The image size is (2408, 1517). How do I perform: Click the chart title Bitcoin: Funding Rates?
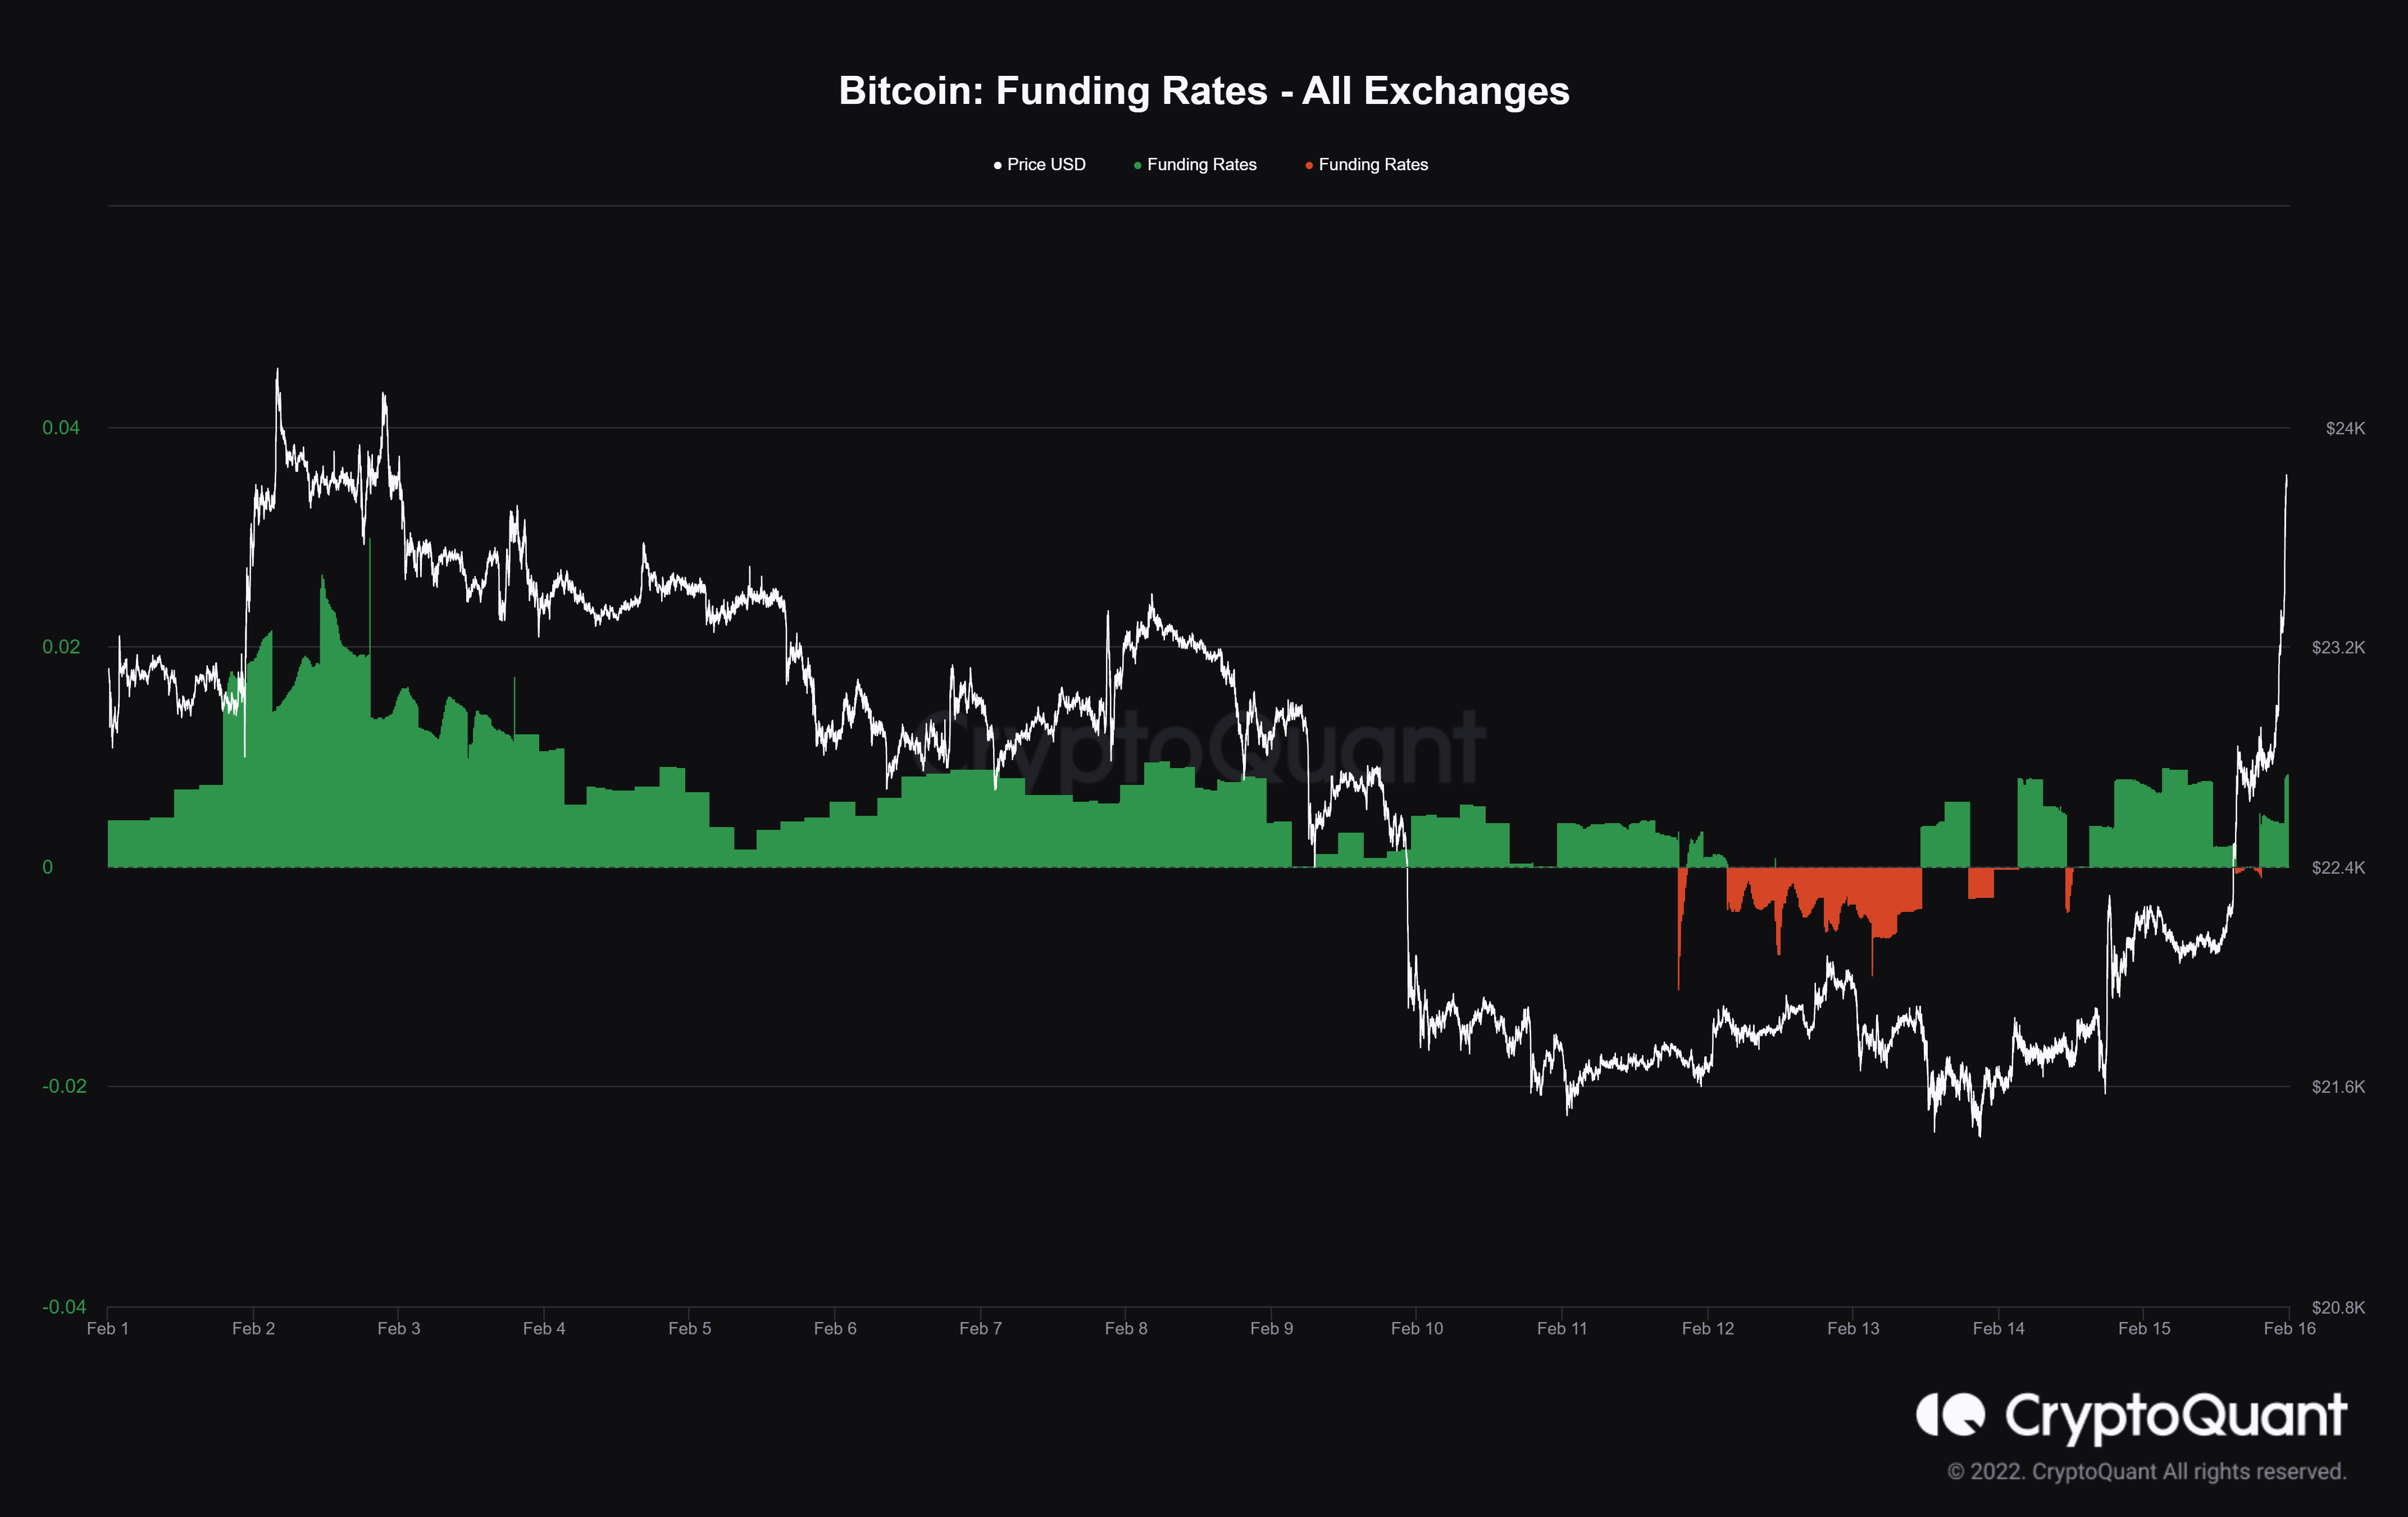pyautogui.click(x=1204, y=91)
